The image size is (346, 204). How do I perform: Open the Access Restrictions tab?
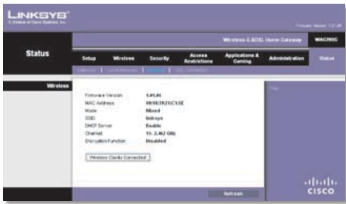click(x=198, y=58)
